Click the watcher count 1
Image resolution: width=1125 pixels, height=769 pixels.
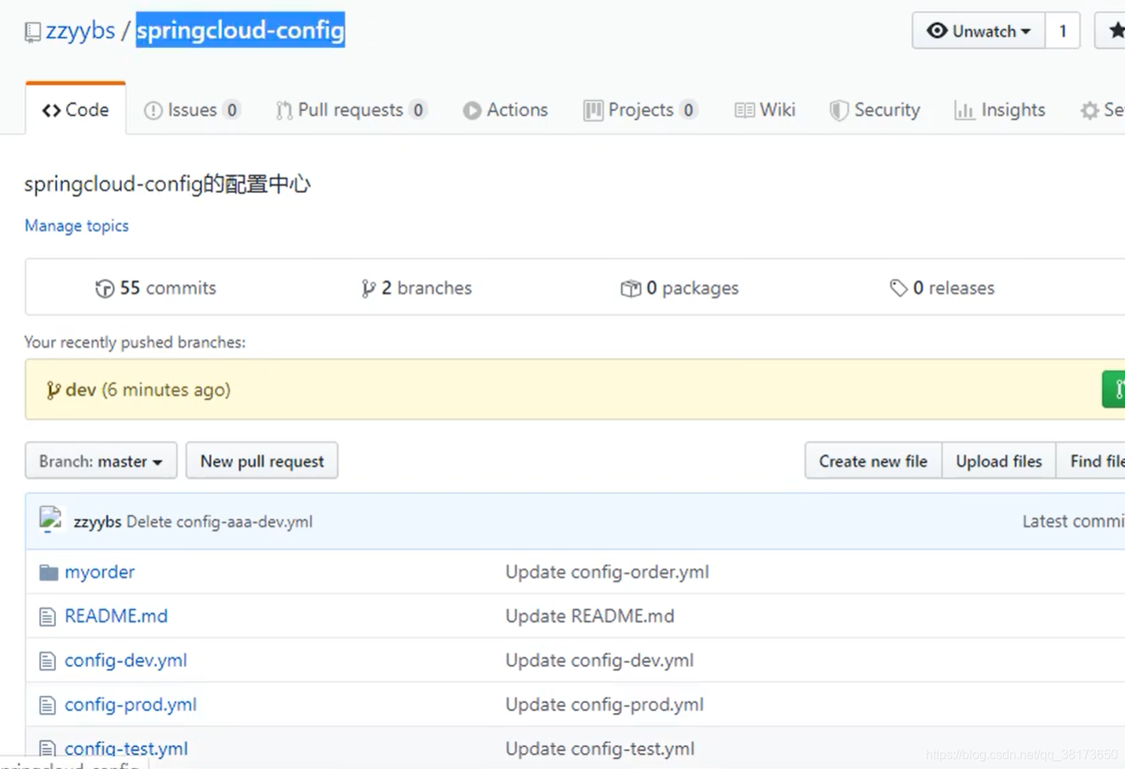pyautogui.click(x=1063, y=31)
